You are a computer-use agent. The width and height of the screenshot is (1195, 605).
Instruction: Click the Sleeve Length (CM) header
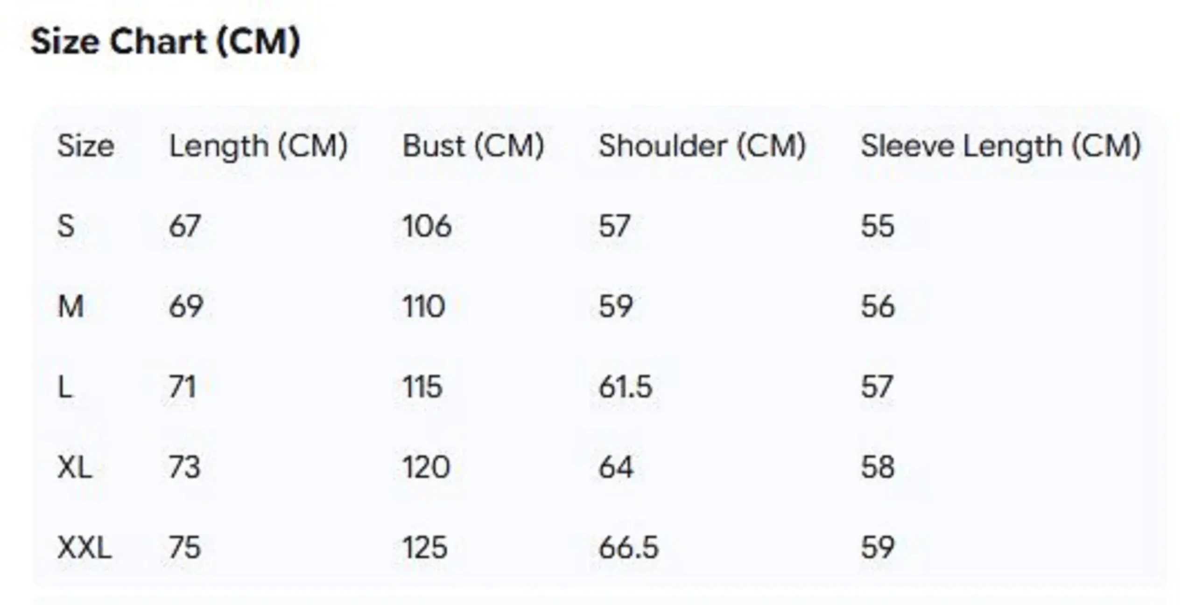pos(1000,146)
